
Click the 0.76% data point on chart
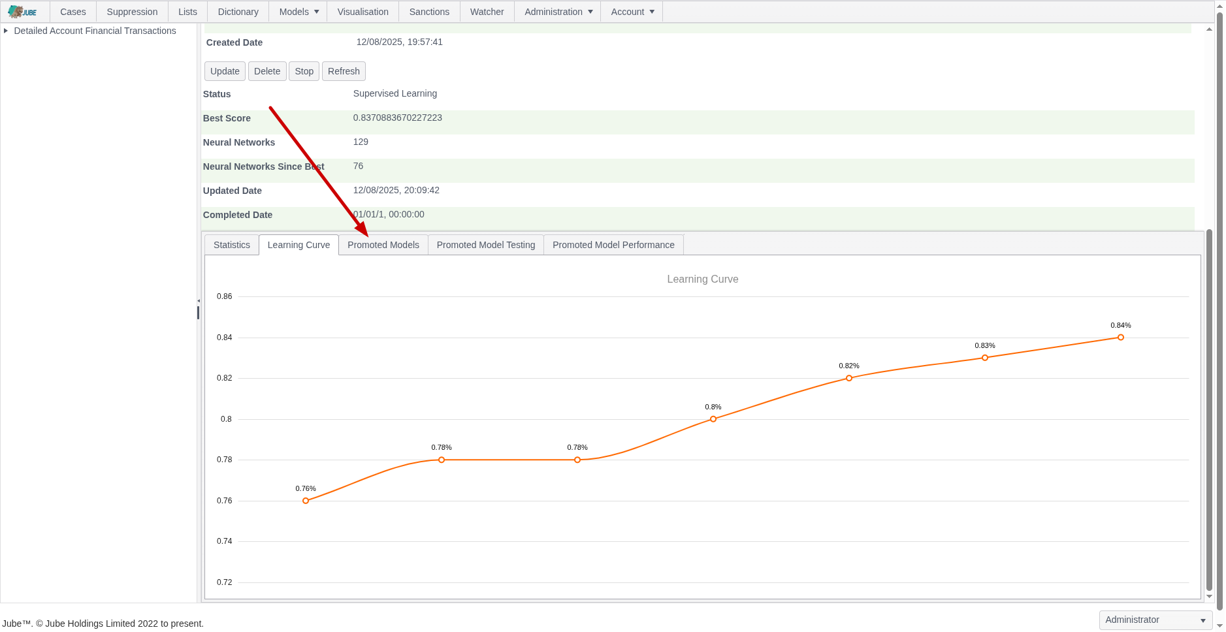click(x=306, y=501)
